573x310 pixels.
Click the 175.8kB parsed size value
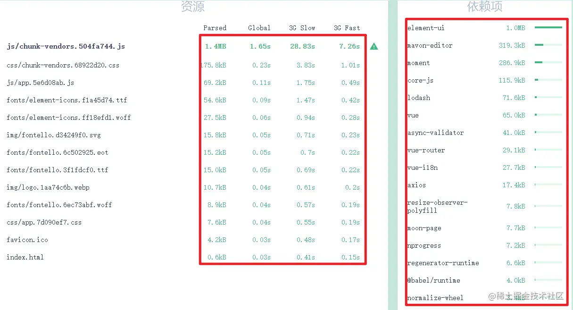[x=213, y=65]
